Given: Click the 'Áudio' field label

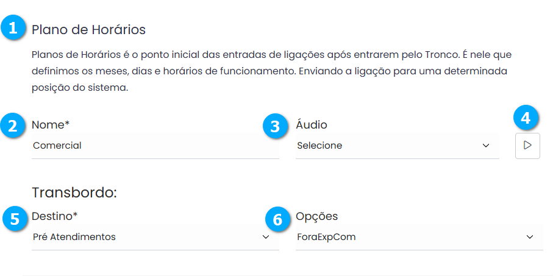Looking at the screenshot, I should pyautogui.click(x=311, y=125).
